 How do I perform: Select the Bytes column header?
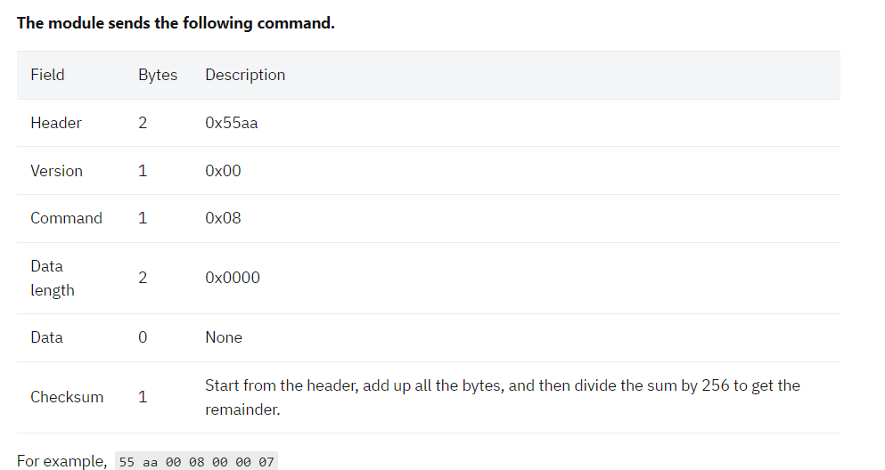click(x=158, y=75)
